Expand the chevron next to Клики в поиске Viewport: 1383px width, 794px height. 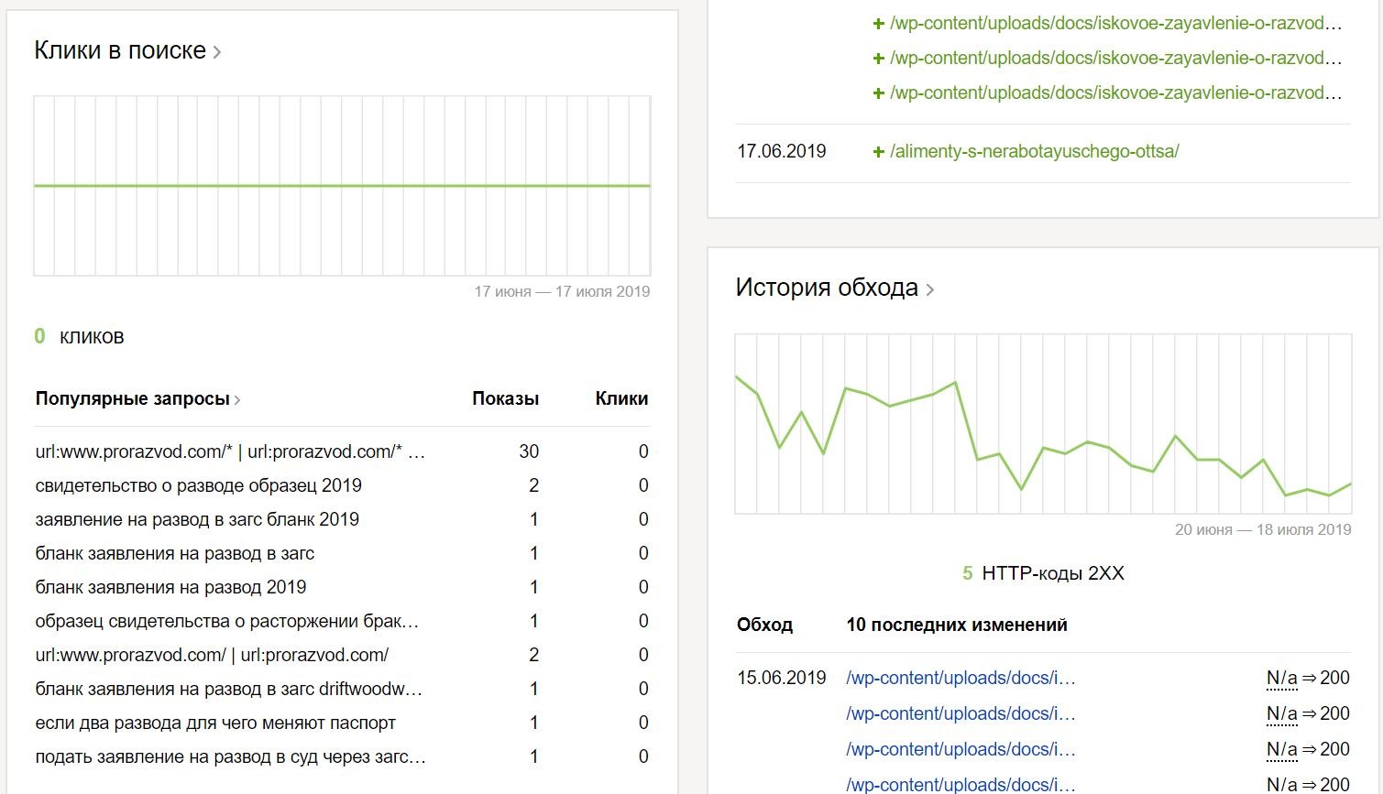tap(217, 52)
